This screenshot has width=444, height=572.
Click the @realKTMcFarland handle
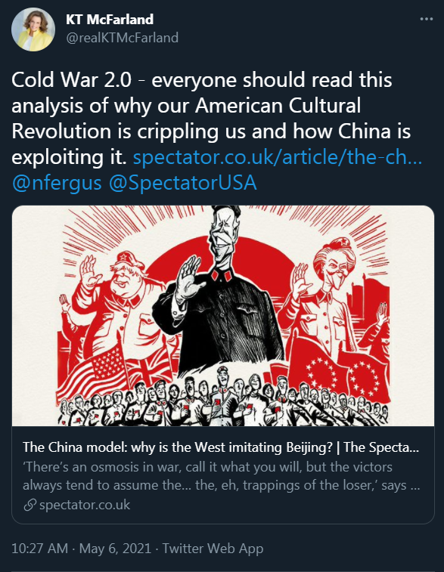[123, 38]
